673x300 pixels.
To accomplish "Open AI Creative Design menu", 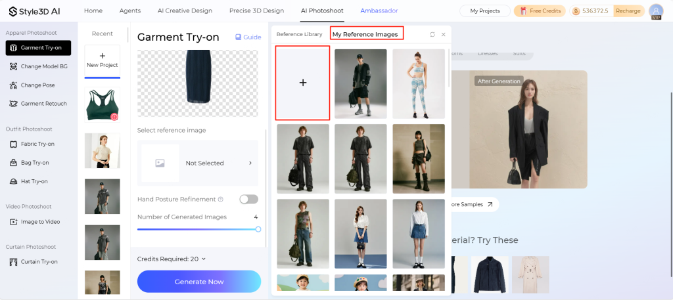I will click(185, 11).
